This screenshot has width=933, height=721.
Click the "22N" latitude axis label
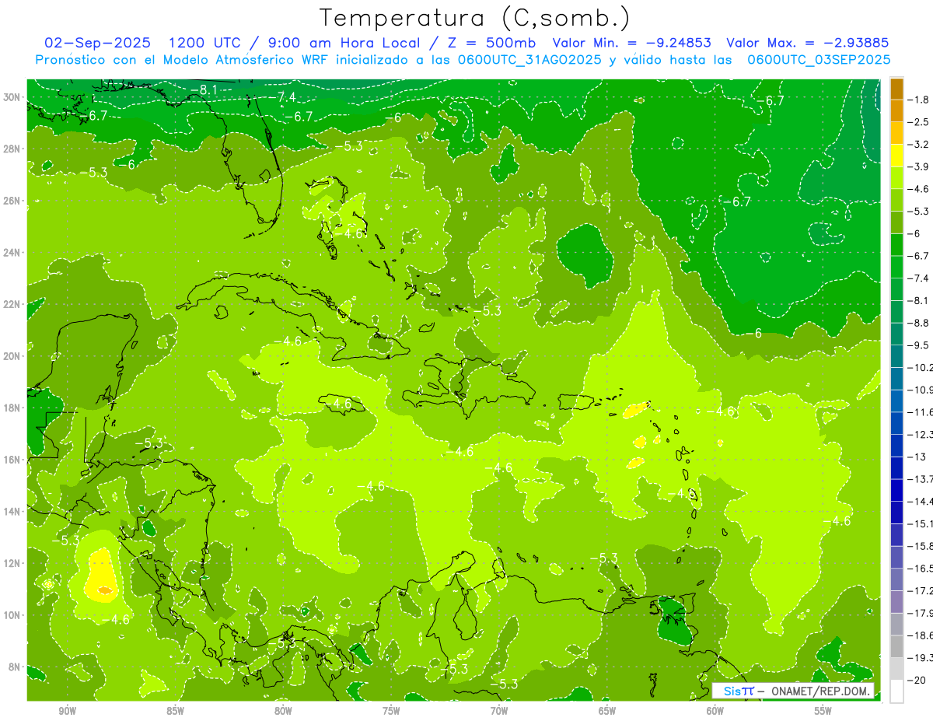[12, 304]
